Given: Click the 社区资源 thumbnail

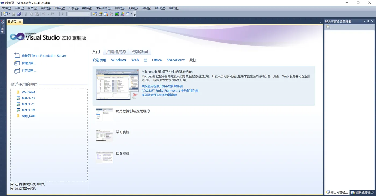Looking at the screenshot, I should [104, 157].
